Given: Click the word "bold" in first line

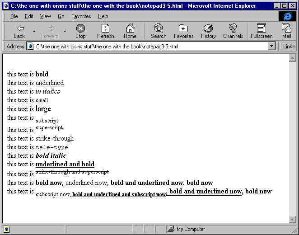Looking at the screenshot, I should (x=42, y=74).
